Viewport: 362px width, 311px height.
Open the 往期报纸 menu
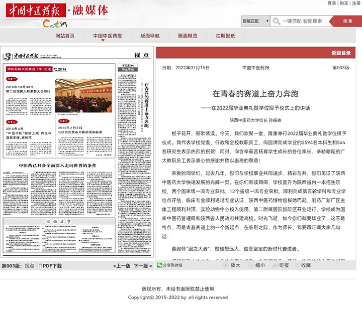click(225, 36)
